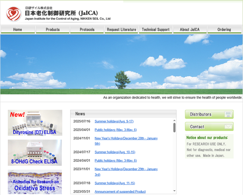Click the envelope icon on Contact
The height and width of the screenshot is (195, 243).
(228, 127)
